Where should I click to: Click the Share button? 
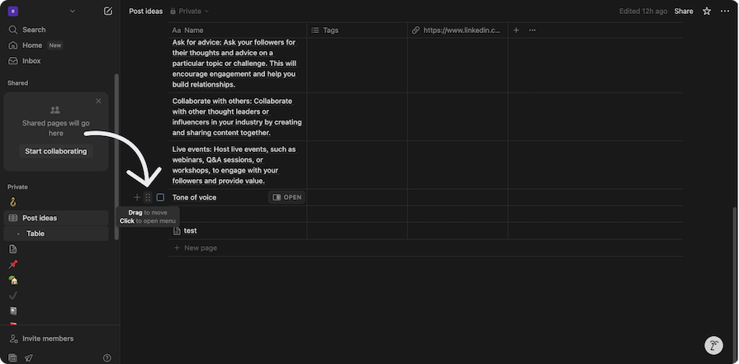coord(684,12)
